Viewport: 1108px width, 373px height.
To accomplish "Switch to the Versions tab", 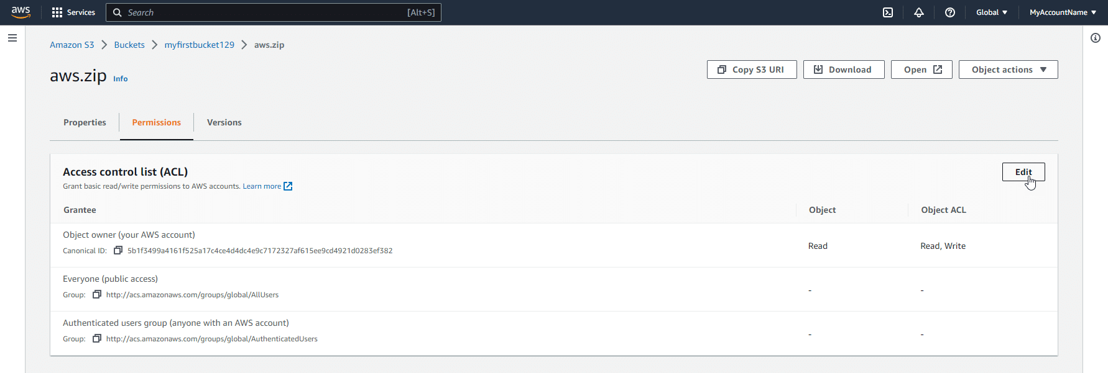I will click(224, 122).
